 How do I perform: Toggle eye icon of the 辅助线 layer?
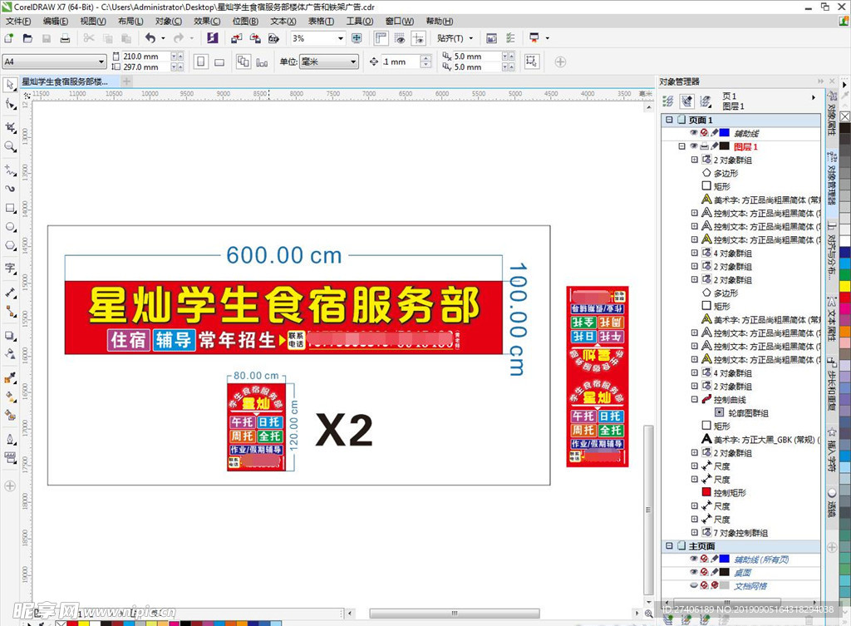[693, 133]
